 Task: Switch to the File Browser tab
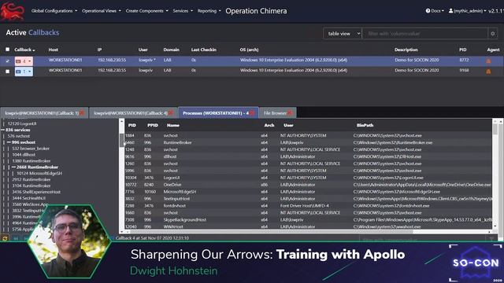click(x=275, y=113)
